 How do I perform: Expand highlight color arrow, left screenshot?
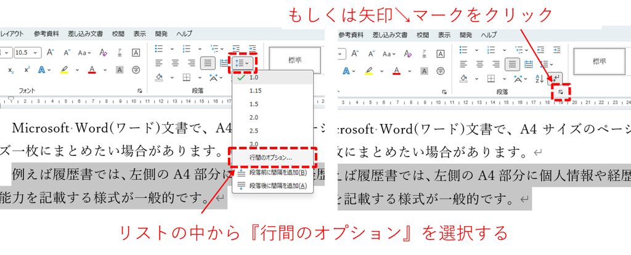[77, 70]
